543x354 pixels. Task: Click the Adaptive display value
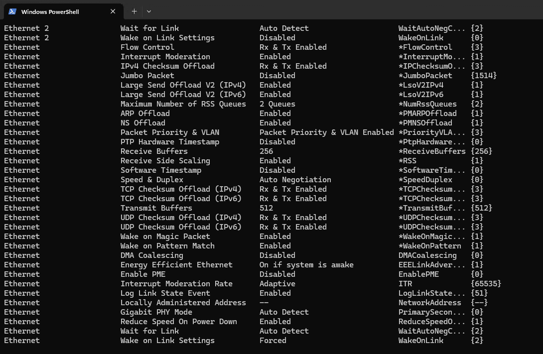[277, 284]
